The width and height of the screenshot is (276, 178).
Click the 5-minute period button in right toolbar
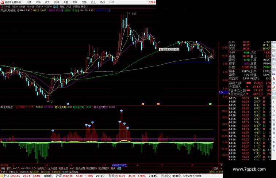point(274,107)
